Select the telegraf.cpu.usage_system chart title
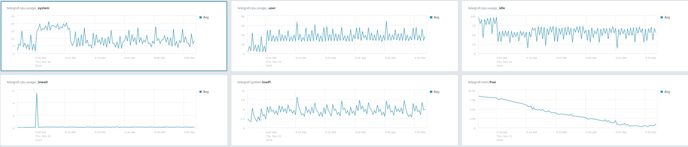Image resolution: width=688 pixels, height=147 pixels. pyautogui.click(x=28, y=8)
